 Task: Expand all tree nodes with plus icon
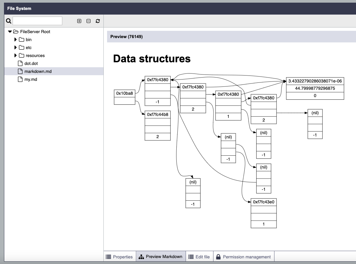point(79,21)
